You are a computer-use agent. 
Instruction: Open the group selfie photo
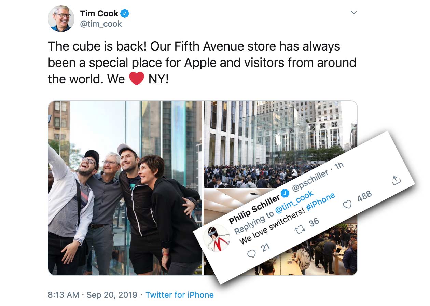click(x=125, y=188)
